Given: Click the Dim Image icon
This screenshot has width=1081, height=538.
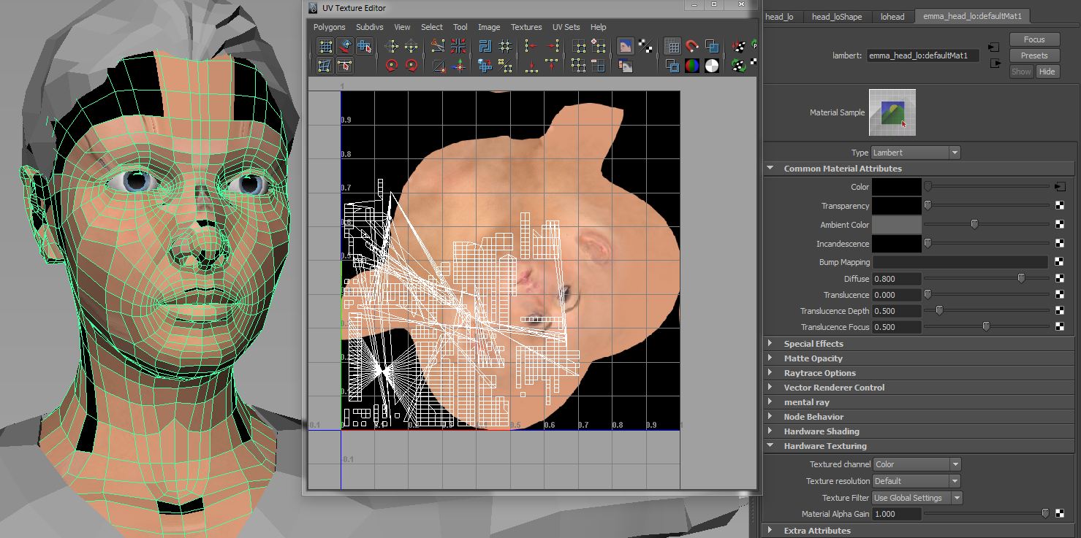Looking at the screenshot, I should coord(625,66).
